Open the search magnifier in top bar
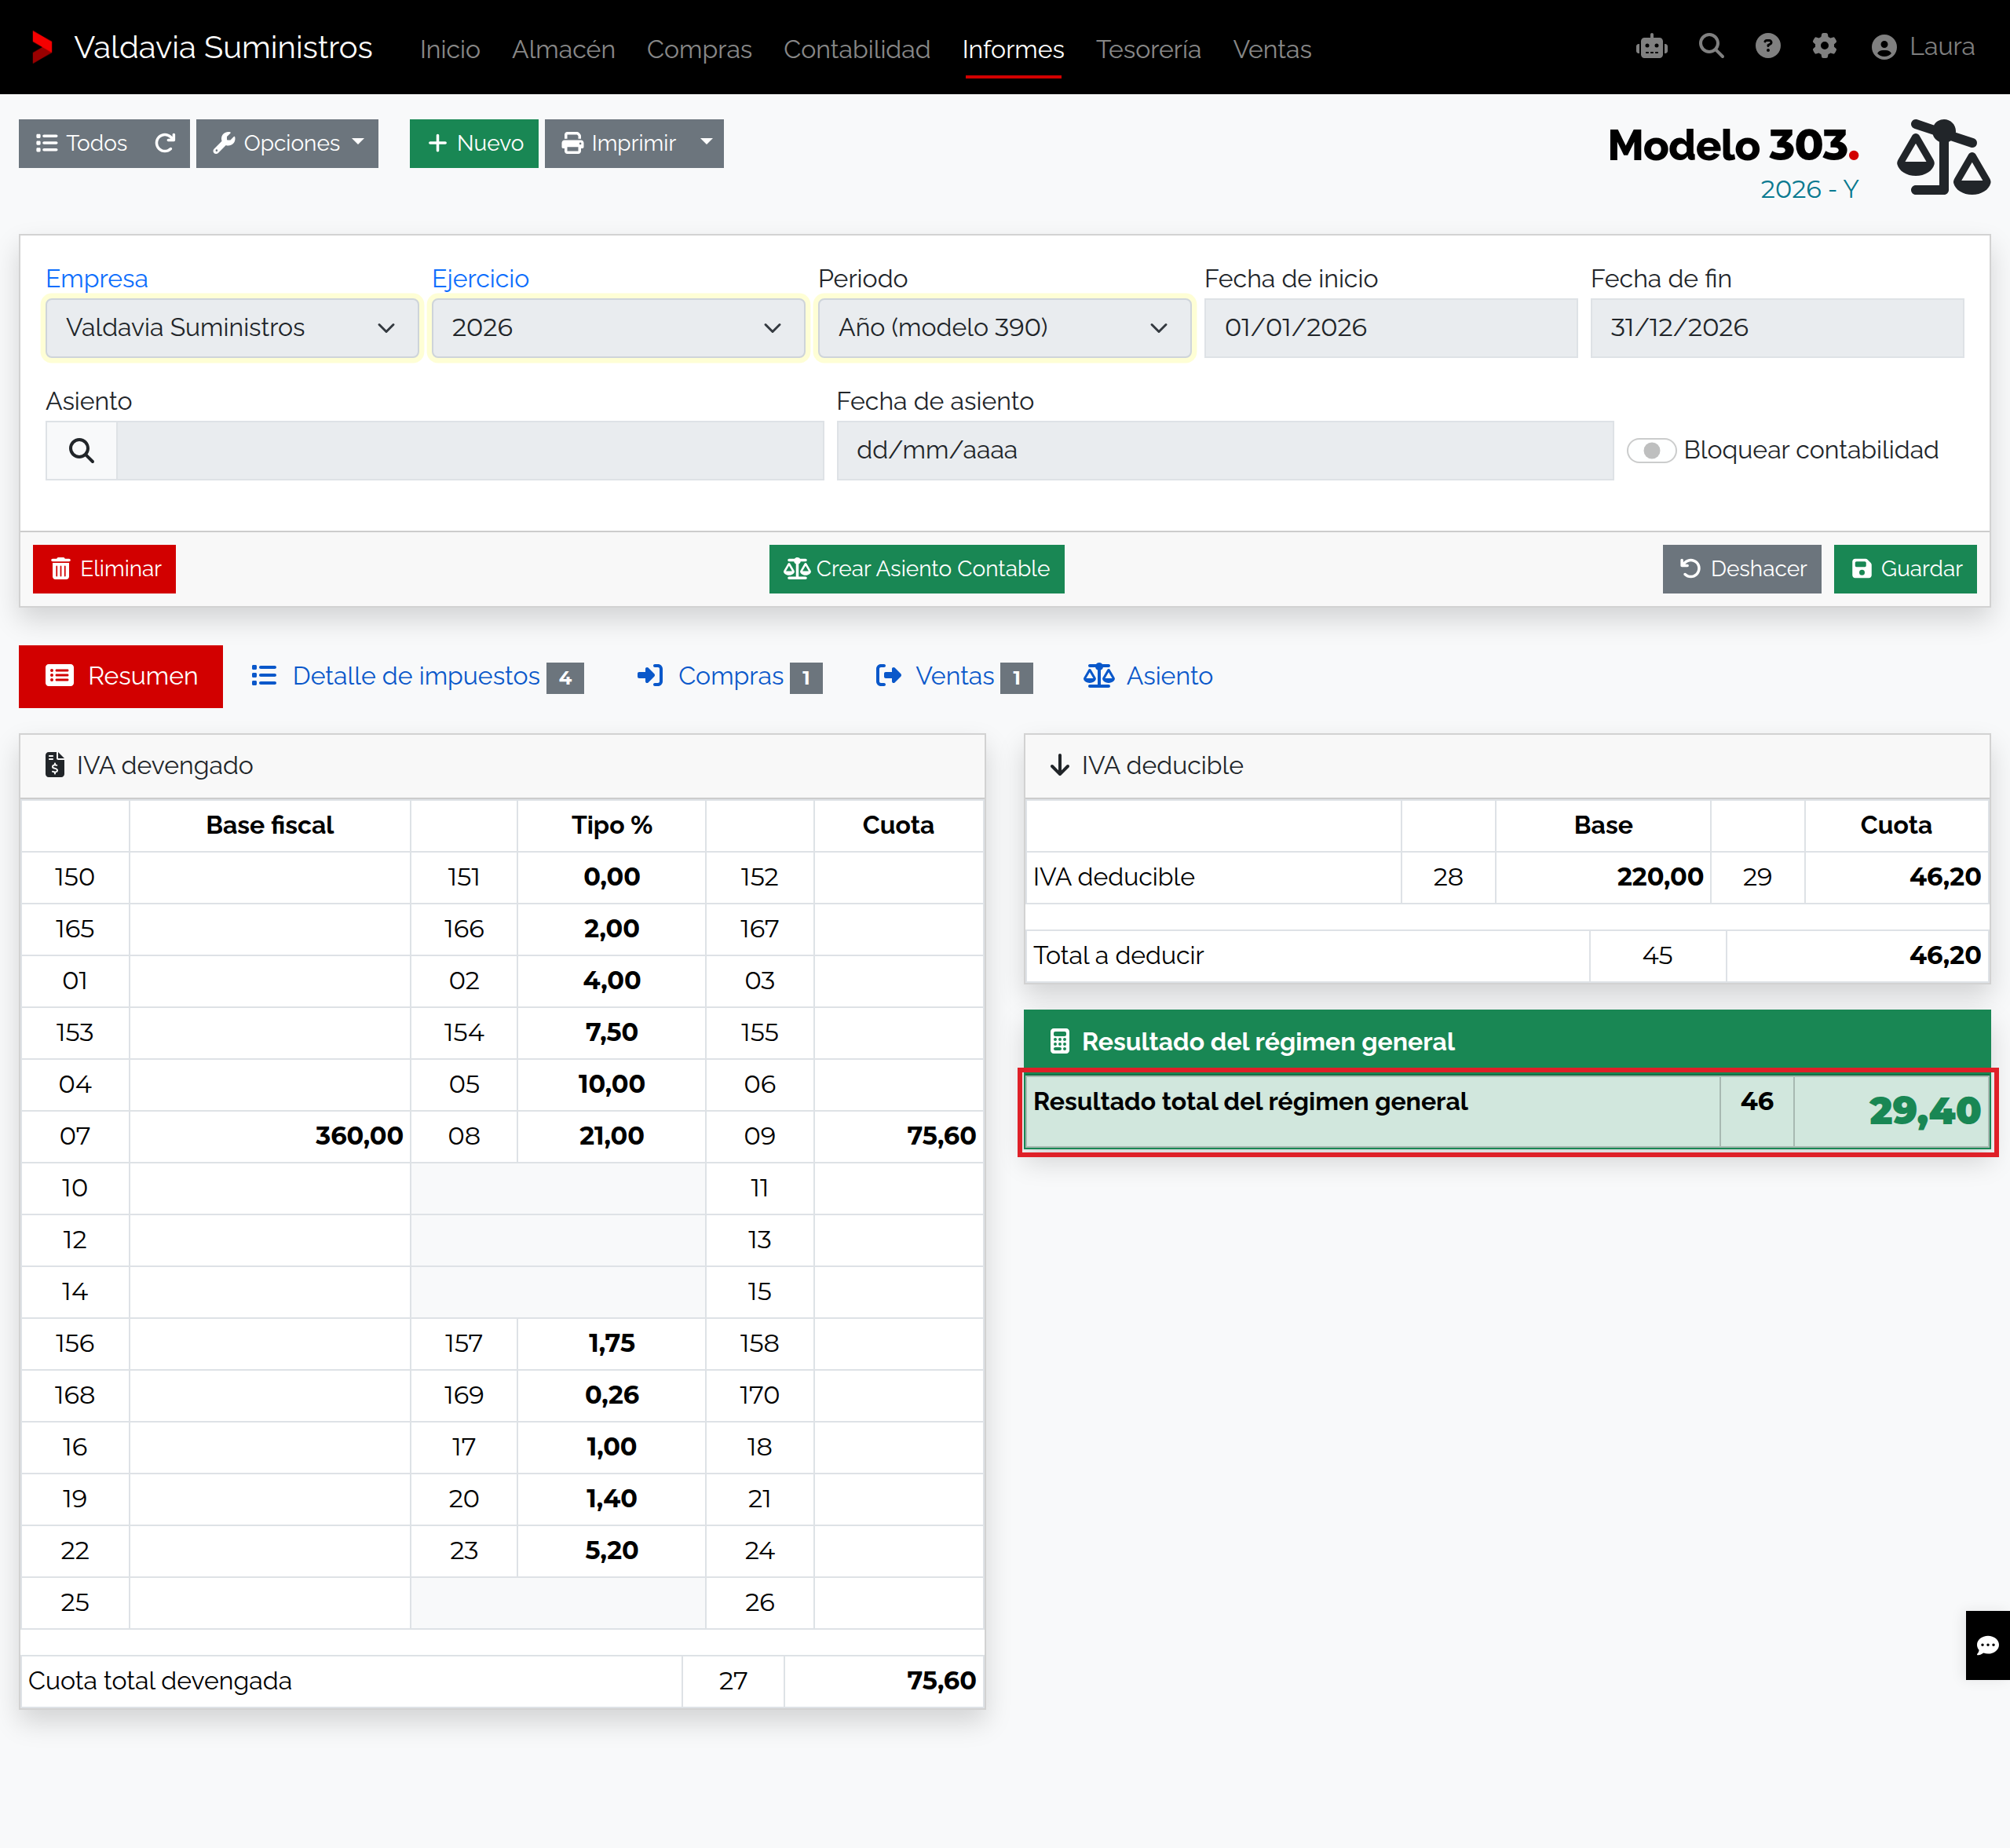The height and width of the screenshot is (1848, 2010). 1711,47
